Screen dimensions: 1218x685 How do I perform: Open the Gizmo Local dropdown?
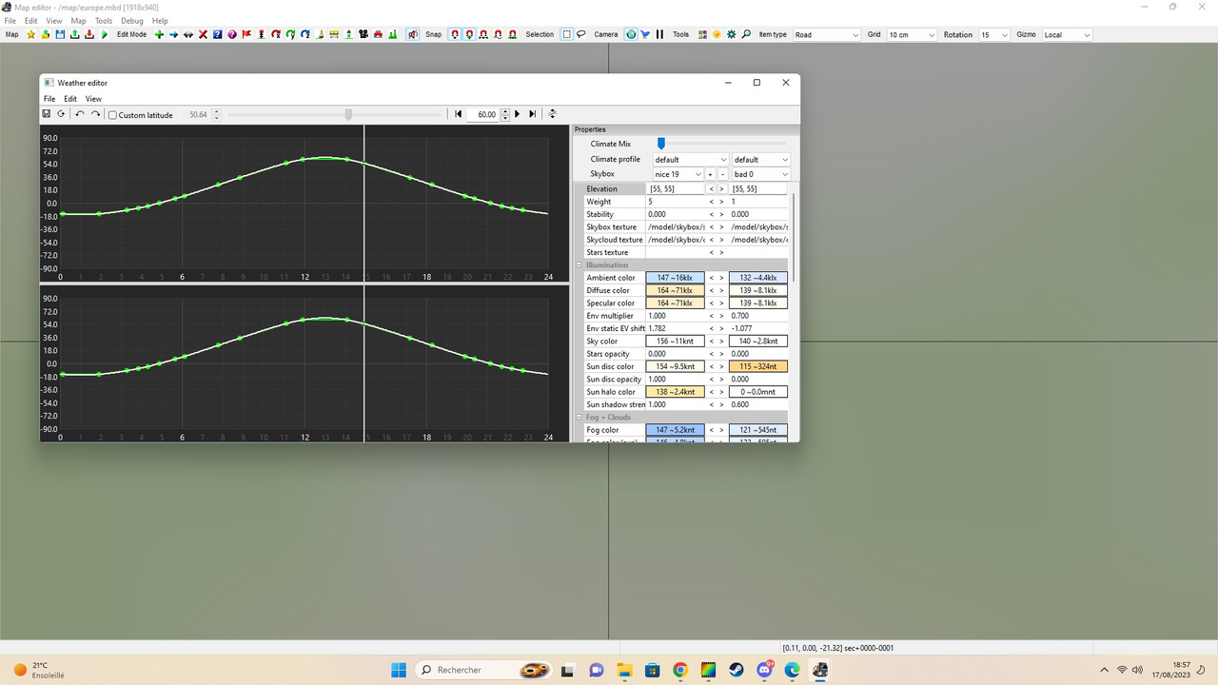pos(1067,34)
